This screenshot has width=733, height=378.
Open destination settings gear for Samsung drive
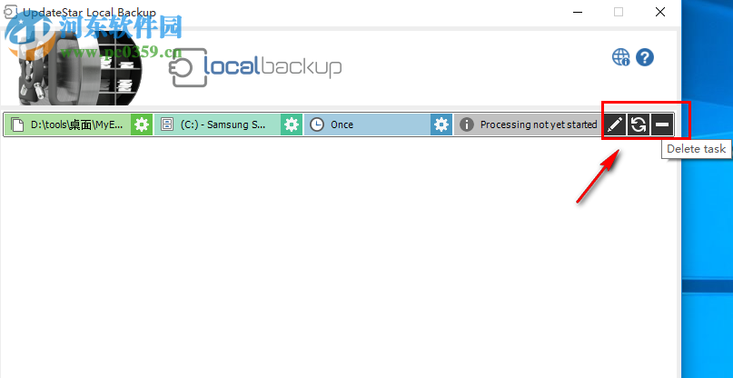[x=292, y=124]
